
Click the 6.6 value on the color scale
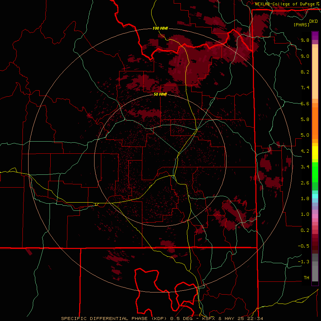[x=305, y=103]
